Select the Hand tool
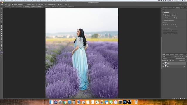Screen dimensions: 187x105 (x=1, y=45)
